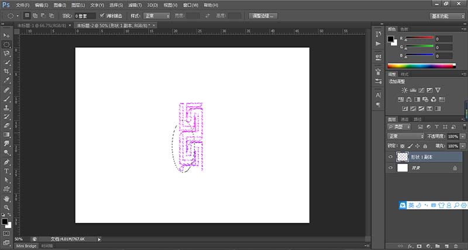Open the 基本功能 workspace dropdown
Image resolution: width=468 pixels, height=250 pixels.
click(447, 16)
